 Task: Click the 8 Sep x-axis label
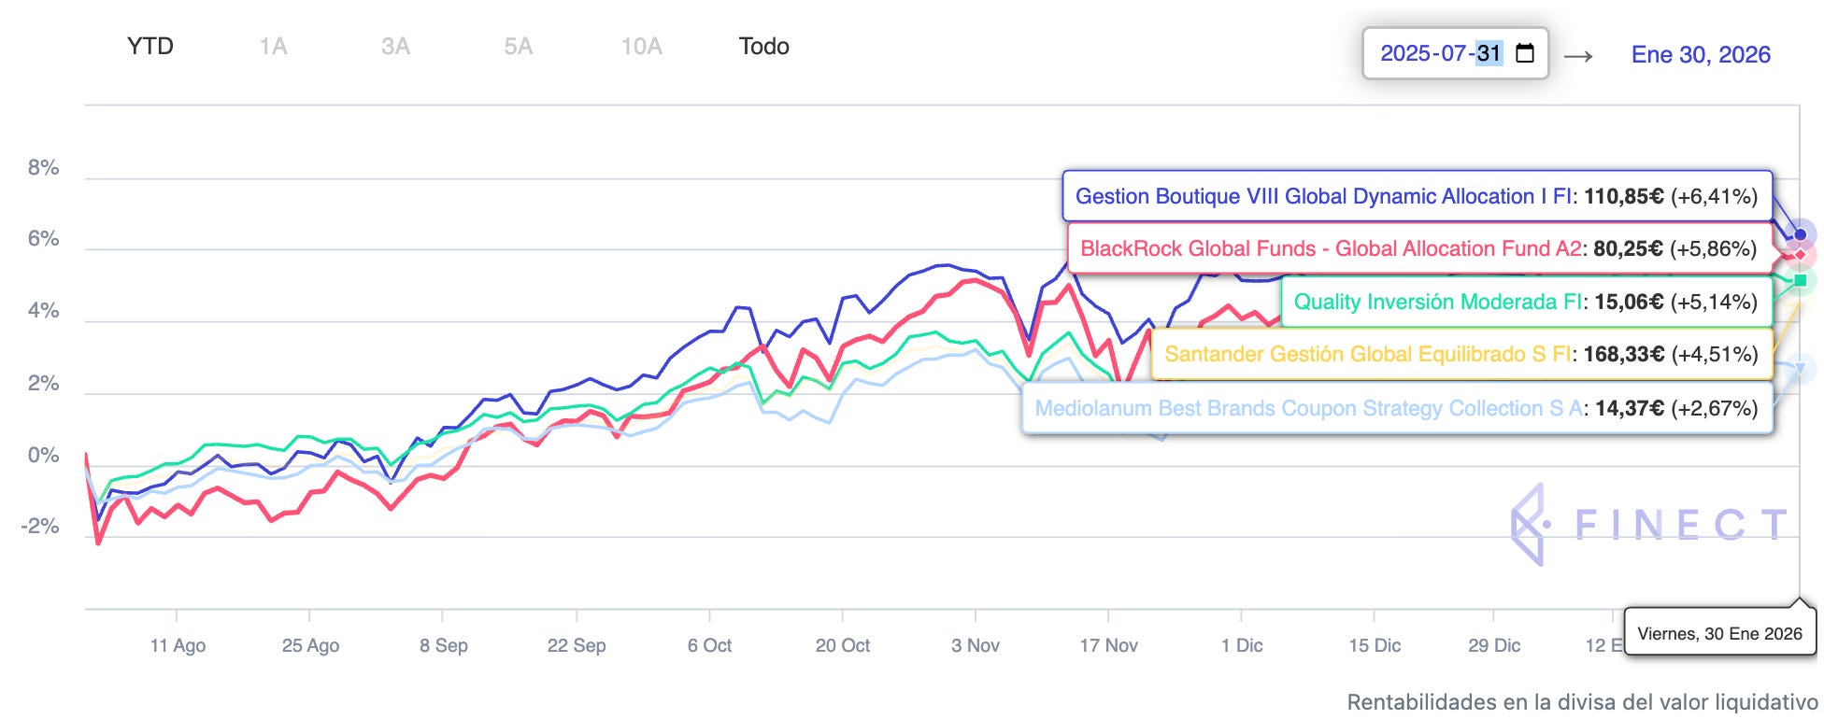[443, 645]
